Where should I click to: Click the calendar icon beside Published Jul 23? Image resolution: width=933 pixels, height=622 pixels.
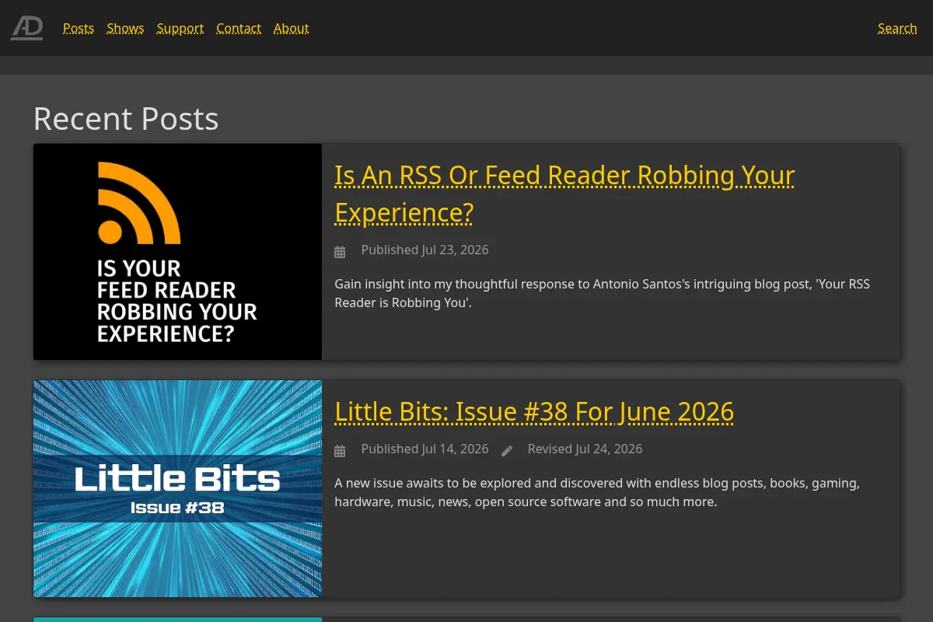coord(340,251)
